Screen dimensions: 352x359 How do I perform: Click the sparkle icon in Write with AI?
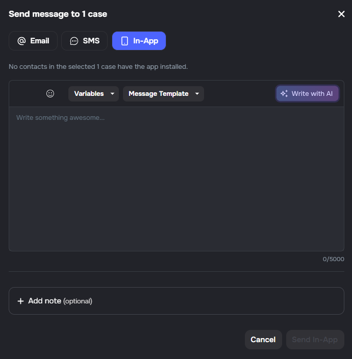click(284, 94)
